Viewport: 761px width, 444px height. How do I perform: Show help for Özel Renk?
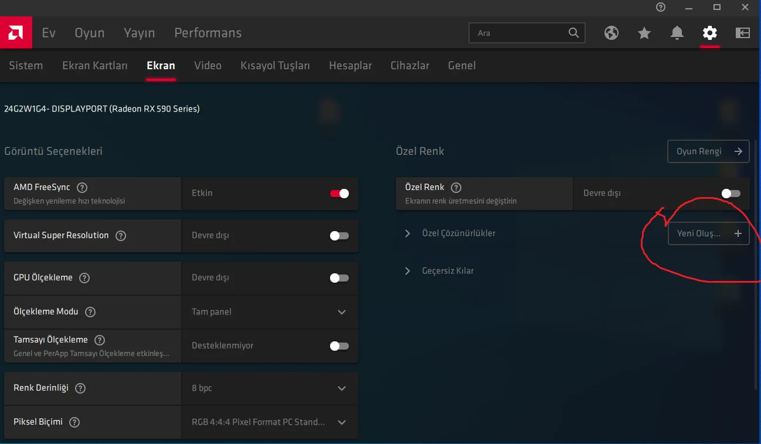(x=456, y=188)
